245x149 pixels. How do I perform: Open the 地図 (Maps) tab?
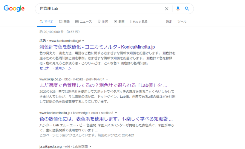pyautogui.click(x=103, y=21)
